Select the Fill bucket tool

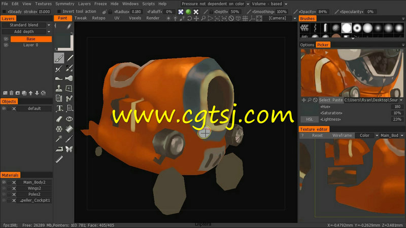click(69, 129)
